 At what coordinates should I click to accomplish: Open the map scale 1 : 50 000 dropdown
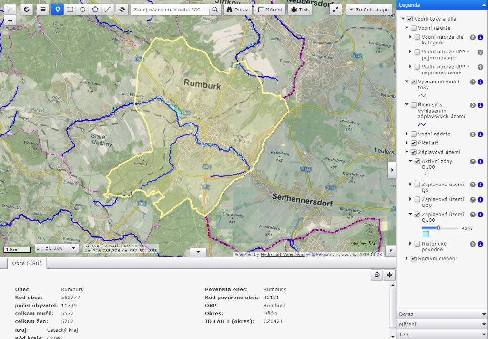56,248
